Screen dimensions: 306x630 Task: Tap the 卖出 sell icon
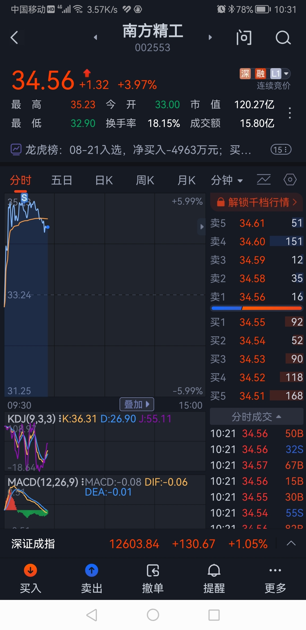pos(92,570)
